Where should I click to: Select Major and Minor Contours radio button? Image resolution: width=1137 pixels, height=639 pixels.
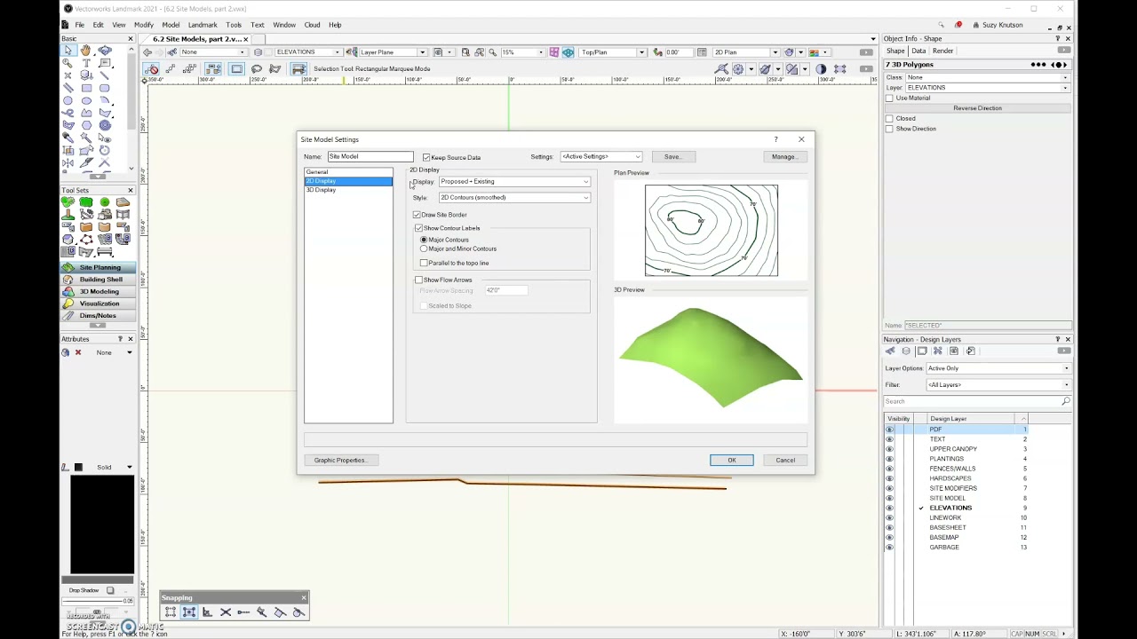point(424,248)
